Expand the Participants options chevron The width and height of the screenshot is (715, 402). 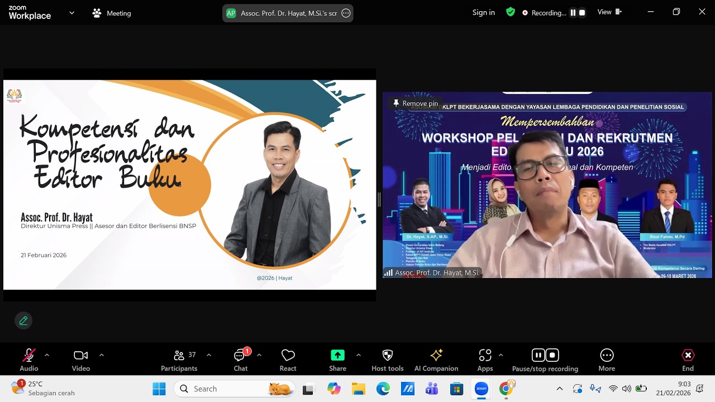coord(209,355)
